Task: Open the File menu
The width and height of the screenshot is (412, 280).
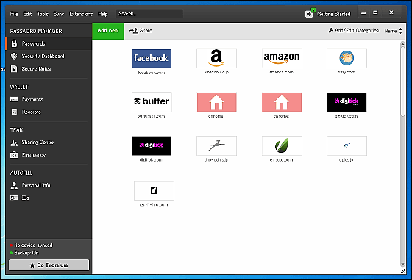Action: click(14, 14)
